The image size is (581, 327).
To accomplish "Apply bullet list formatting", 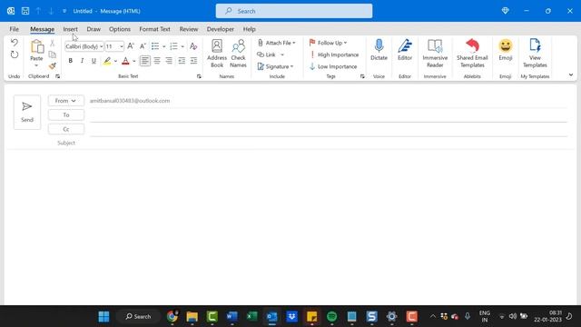I will click(x=155, y=46).
